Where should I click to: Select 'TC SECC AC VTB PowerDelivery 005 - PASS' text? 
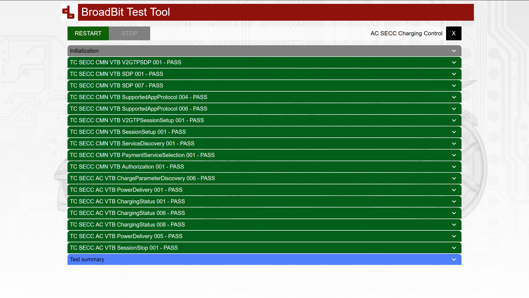click(126, 236)
